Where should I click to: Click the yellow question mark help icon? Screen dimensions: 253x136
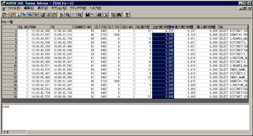click(127, 15)
